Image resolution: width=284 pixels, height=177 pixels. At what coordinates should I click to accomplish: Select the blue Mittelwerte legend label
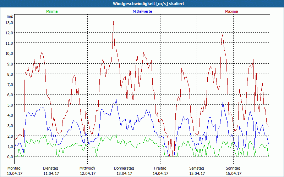[142, 12]
